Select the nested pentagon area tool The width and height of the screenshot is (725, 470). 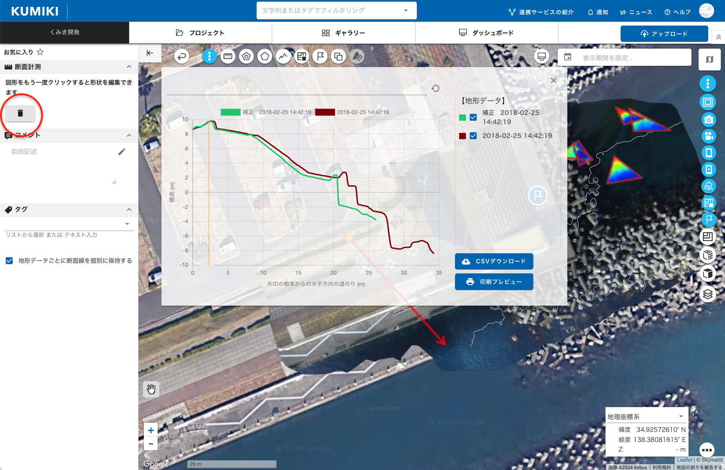(247, 56)
